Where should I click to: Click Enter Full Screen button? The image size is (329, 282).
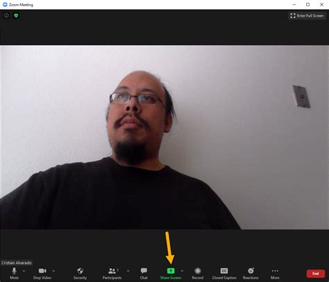click(x=307, y=16)
